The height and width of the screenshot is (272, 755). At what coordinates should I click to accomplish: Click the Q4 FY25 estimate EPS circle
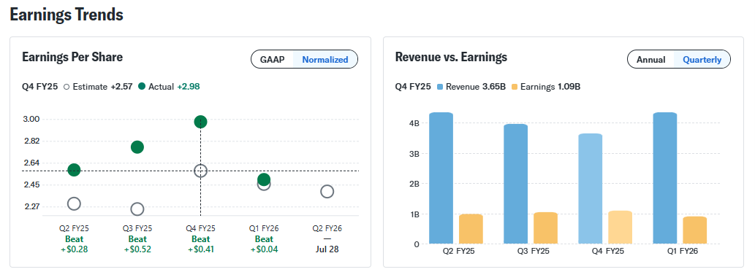click(200, 171)
